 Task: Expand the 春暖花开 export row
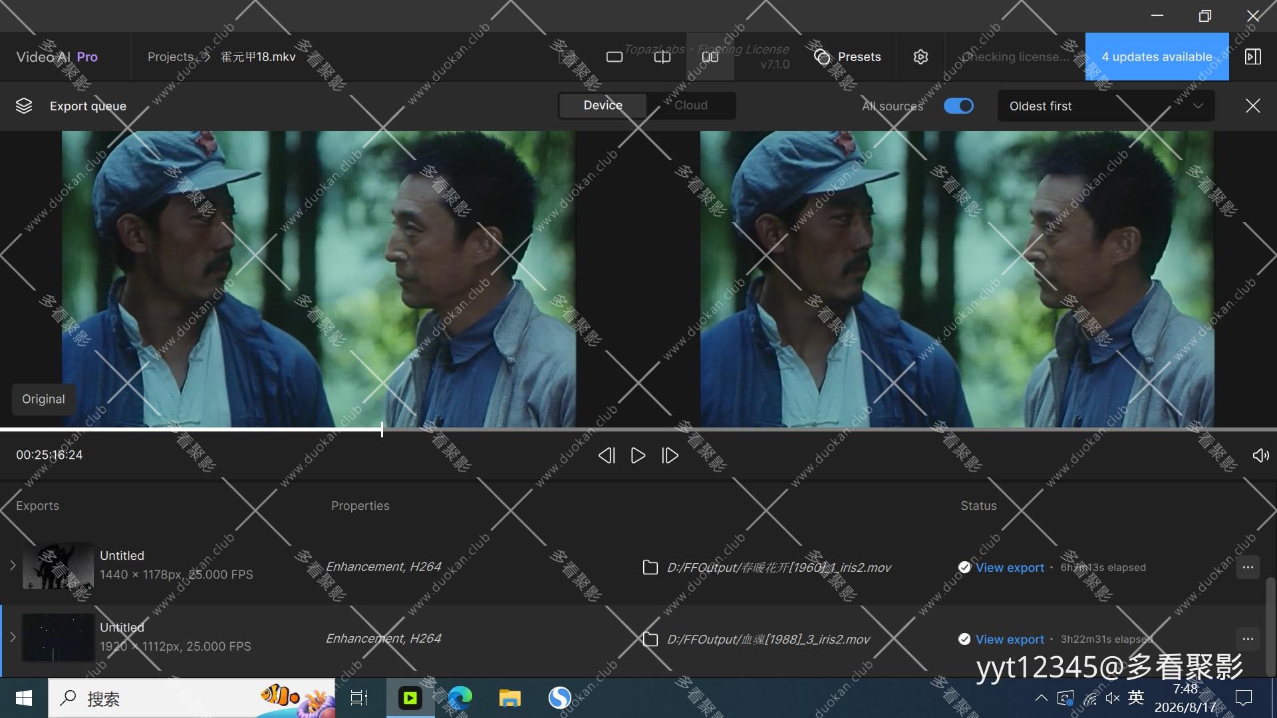(13, 566)
